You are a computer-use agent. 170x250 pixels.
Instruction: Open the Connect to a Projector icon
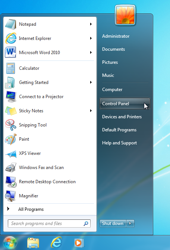[11, 97]
